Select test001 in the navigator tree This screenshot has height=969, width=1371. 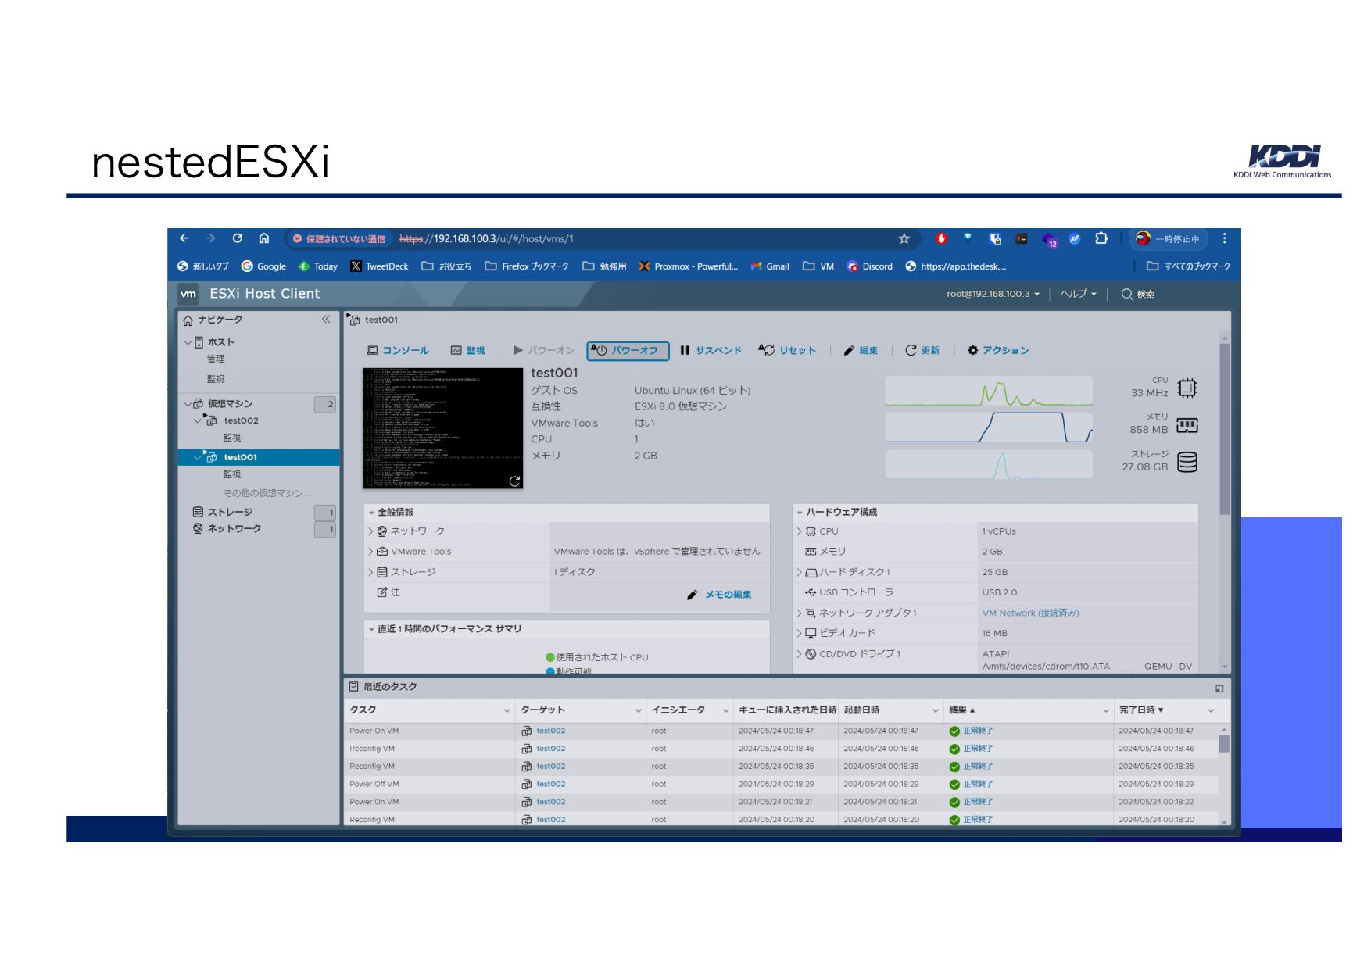(240, 457)
